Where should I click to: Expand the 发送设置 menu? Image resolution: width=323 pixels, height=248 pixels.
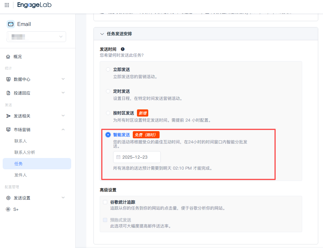click(x=63, y=198)
